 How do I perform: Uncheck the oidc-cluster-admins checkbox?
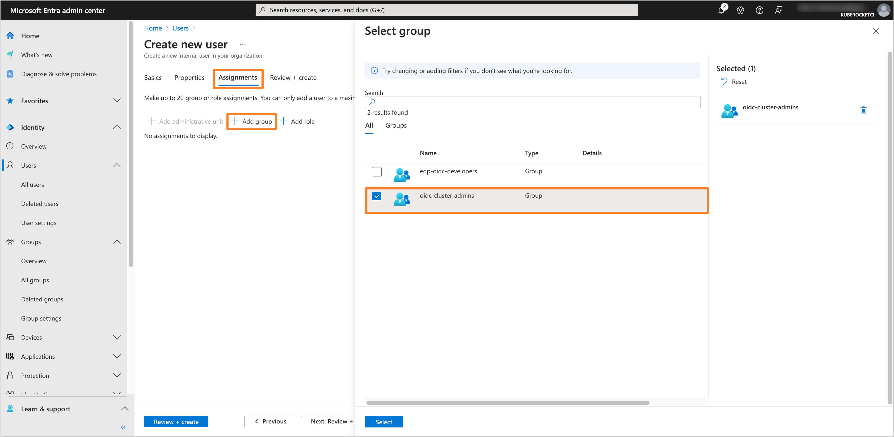click(377, 196)
